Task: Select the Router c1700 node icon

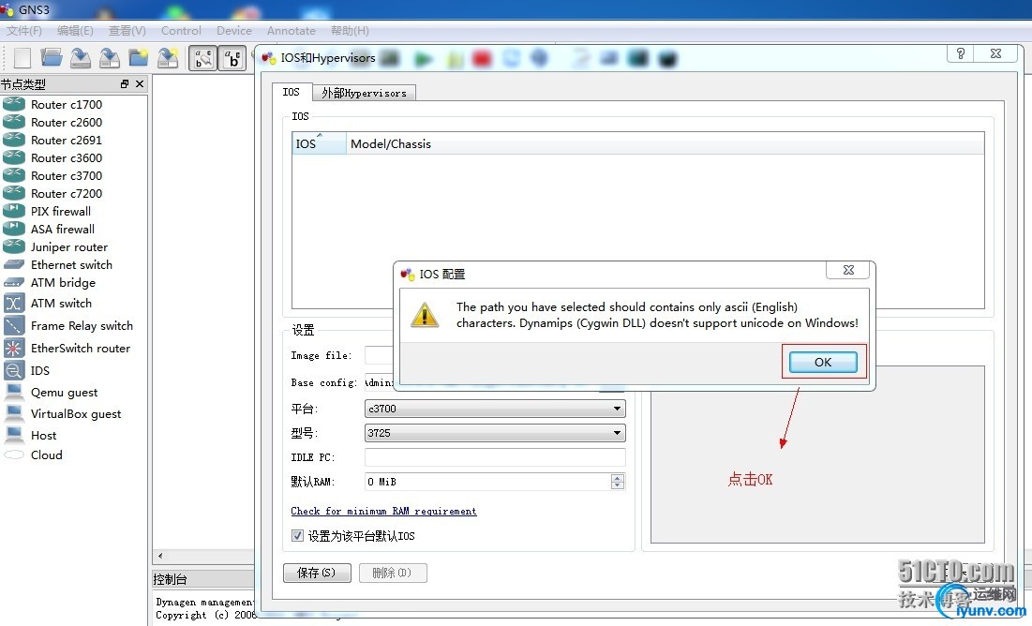Action: tap(14, 104)
